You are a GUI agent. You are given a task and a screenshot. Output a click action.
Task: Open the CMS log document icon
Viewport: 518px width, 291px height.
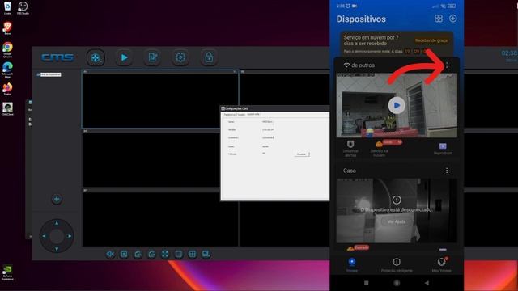[152, 57]
